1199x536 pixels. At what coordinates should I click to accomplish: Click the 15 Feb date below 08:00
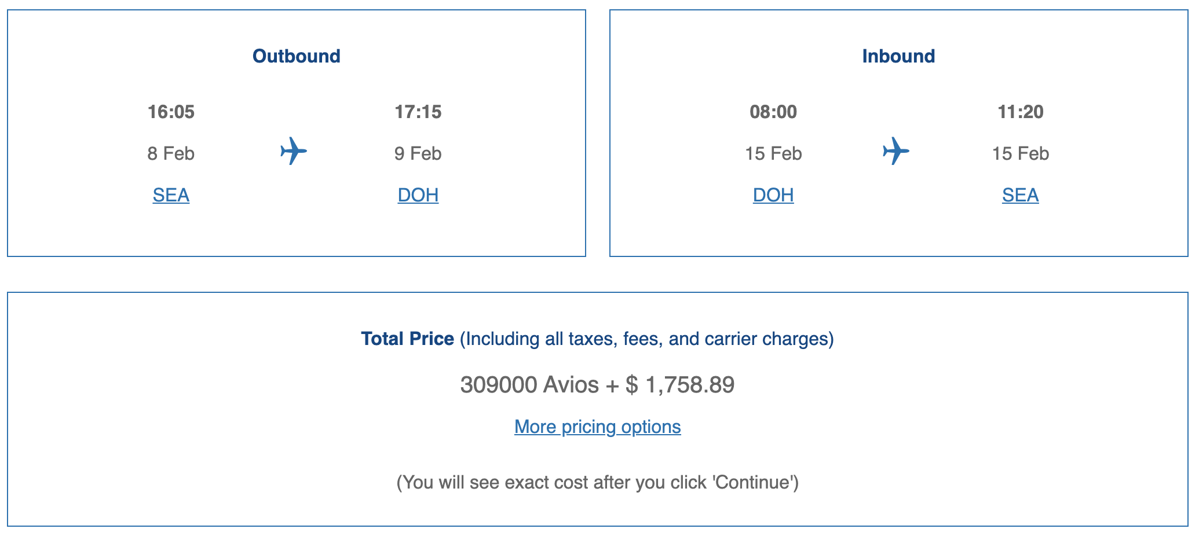pyautogui.click(x=773, y=153)
